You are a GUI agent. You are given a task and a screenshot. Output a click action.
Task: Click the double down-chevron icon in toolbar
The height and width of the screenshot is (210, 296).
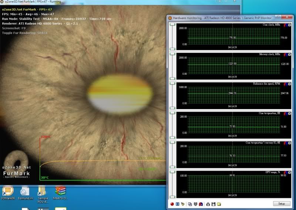click(195, 204)
